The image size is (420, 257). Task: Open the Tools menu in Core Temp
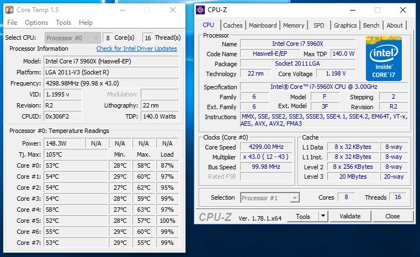pos(63,23)
